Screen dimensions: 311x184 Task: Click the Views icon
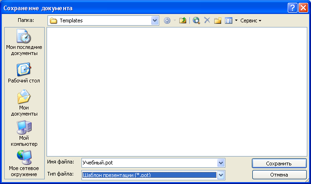229,20
